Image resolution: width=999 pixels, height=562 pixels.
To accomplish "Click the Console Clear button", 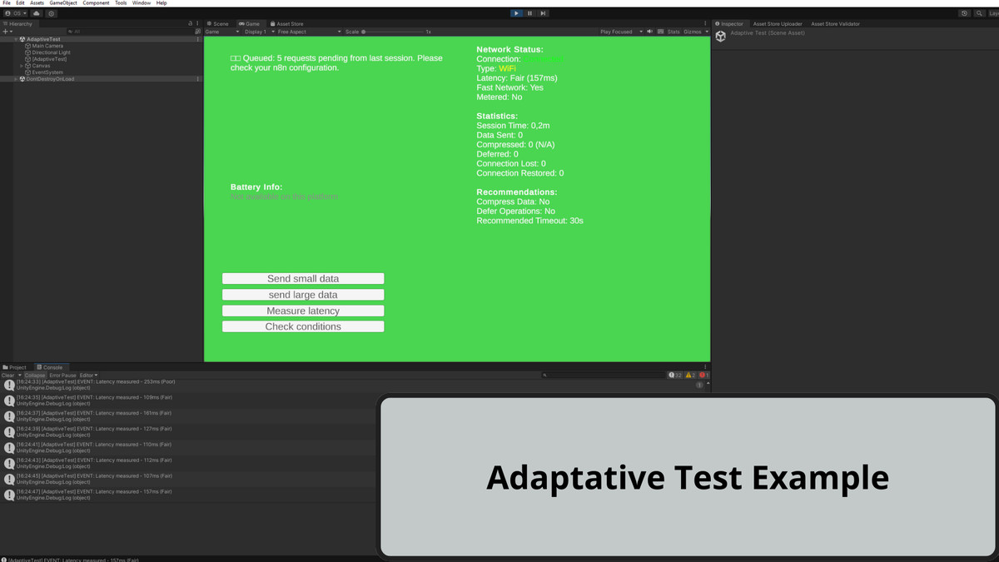I will tap(8, 375).
